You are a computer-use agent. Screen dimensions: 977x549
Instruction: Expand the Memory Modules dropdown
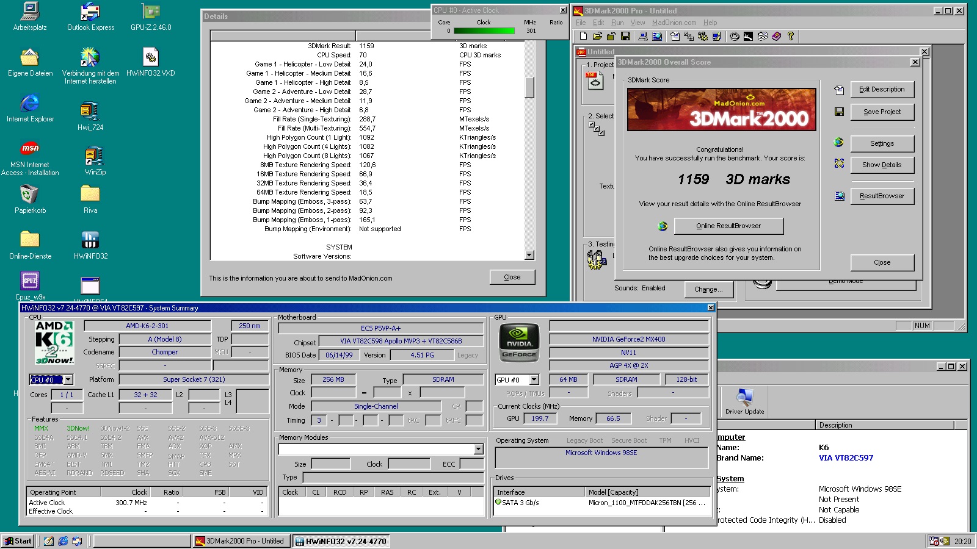478,450
